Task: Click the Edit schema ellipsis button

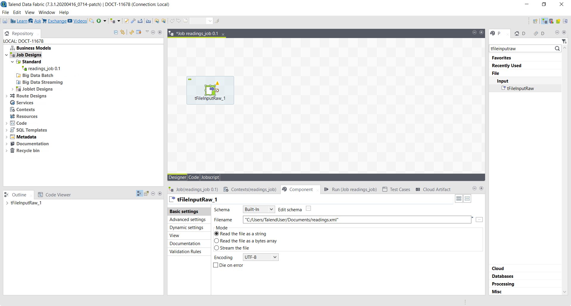Action: click(308, 209)
